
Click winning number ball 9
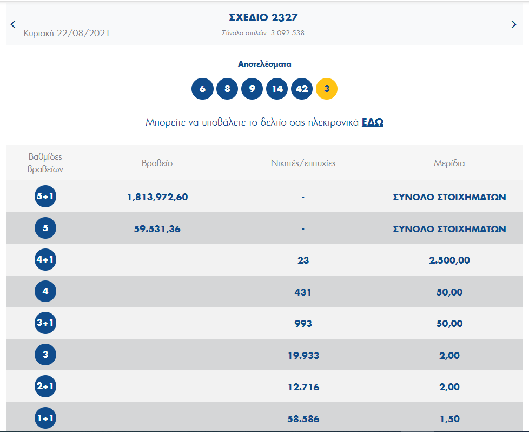pos(252,89)
